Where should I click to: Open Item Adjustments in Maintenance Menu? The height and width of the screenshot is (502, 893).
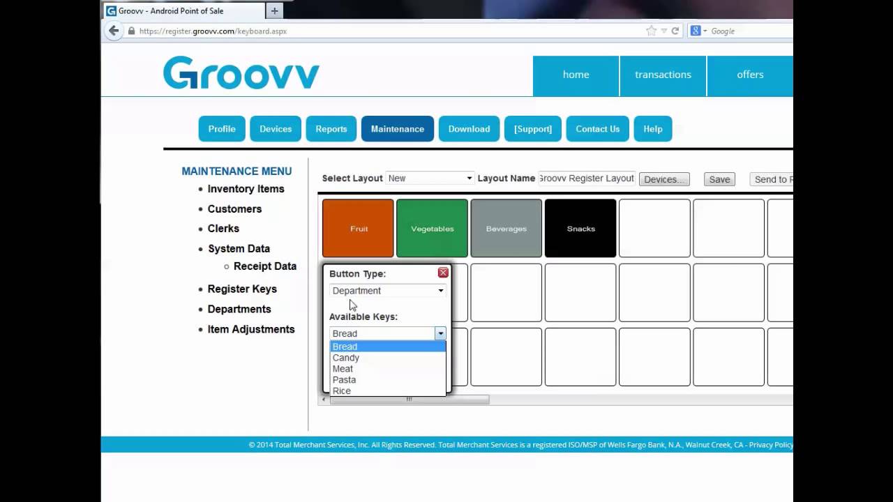(x=251, y=330)
